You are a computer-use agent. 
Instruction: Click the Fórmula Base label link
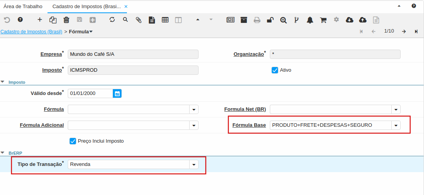coord(249,125)
